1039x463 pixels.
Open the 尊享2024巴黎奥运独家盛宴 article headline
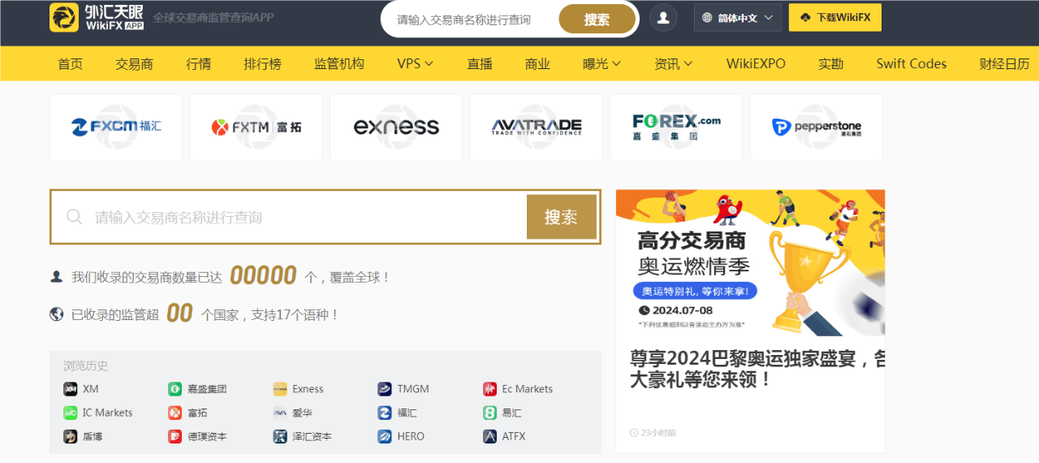(x=757, y=368)
